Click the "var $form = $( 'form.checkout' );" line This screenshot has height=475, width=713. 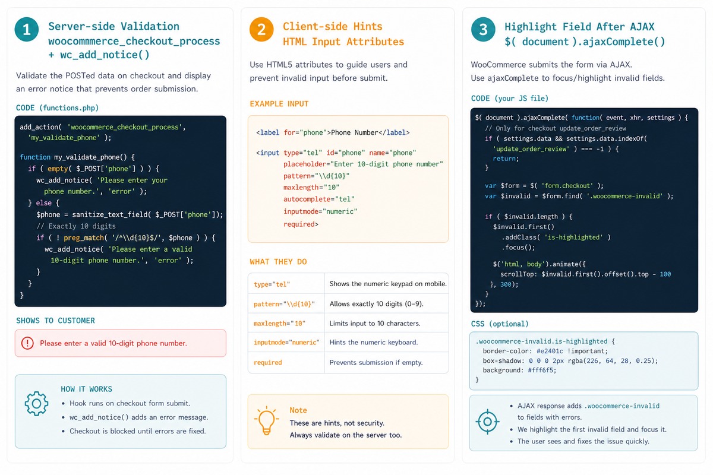click(x=544, y=186)
